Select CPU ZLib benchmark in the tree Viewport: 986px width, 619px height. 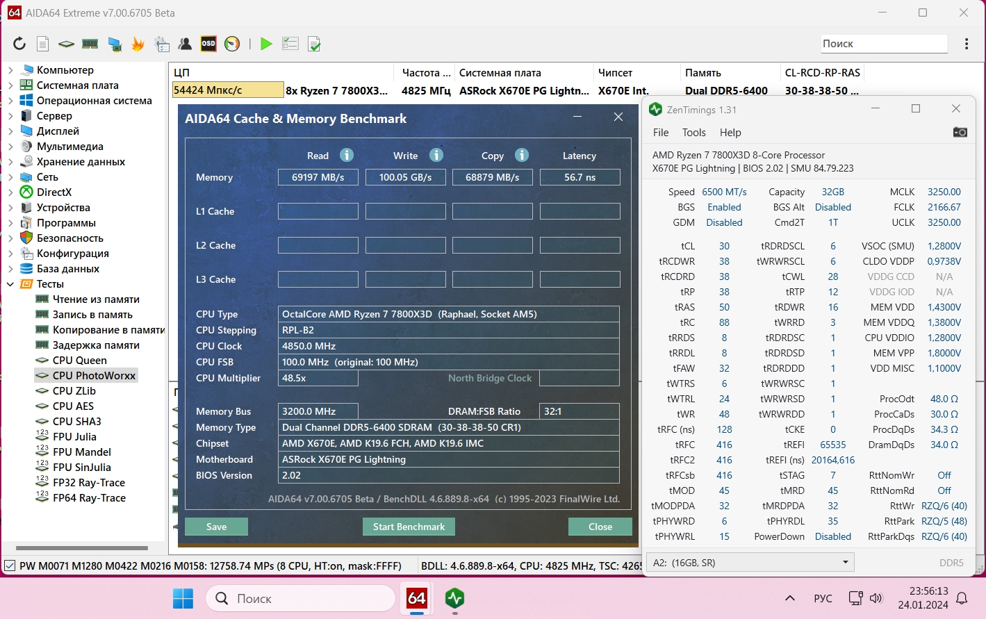coord(74,391)
